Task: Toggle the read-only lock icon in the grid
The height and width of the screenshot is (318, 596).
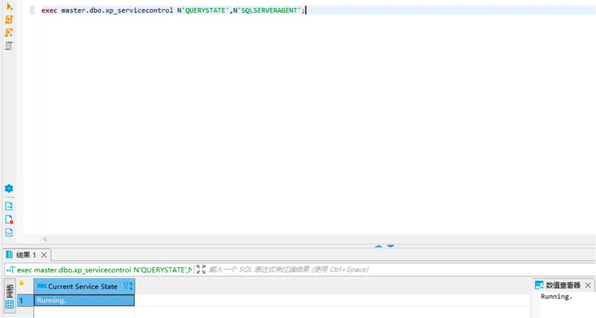Action: click(x=22, y=283)
